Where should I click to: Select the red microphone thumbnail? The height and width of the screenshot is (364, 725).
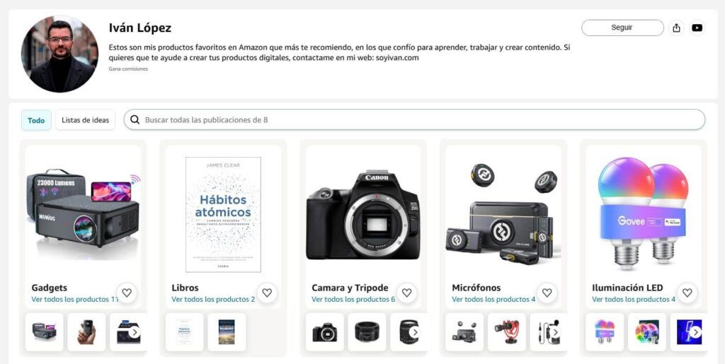point(507,332)
